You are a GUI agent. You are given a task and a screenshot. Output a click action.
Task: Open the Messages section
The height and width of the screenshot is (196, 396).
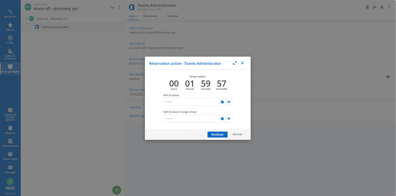(10, 169)
